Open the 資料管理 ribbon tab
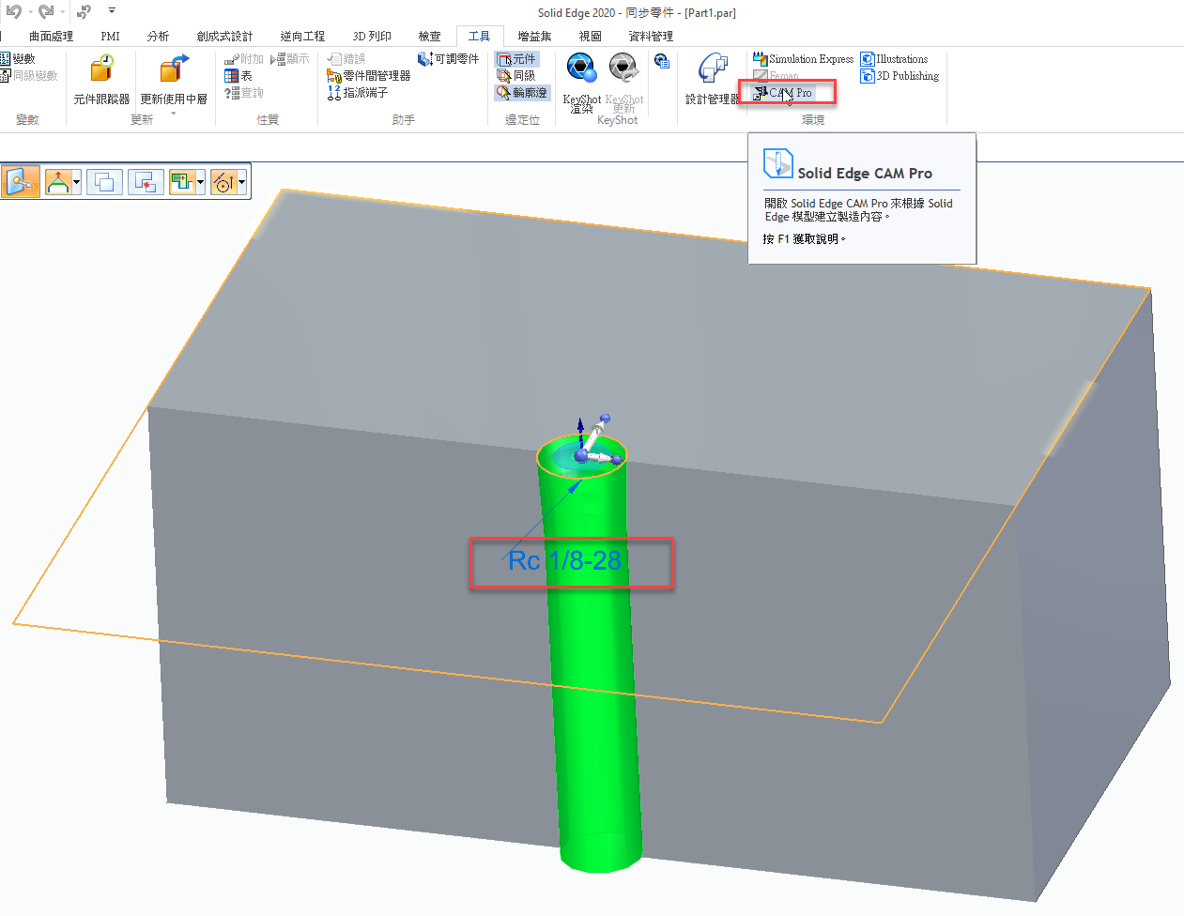This screenshot has width=1184, height=916. [x=651, y=37]
